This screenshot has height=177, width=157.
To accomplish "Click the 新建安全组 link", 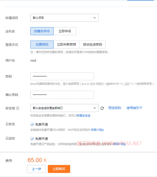I will tap(83, 115).
